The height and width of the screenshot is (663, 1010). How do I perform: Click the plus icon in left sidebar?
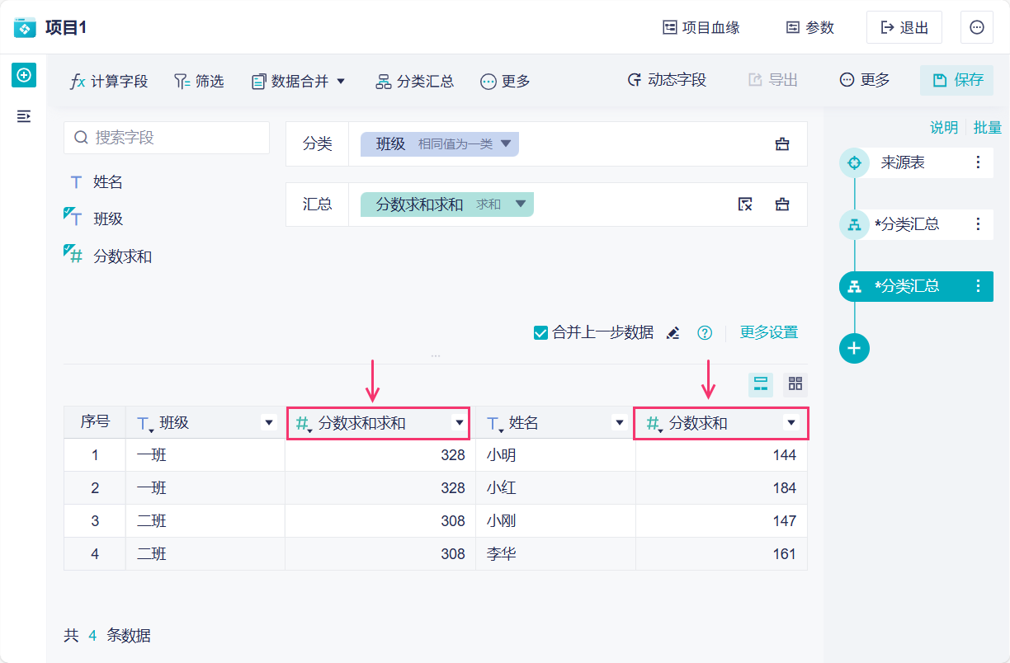pos(24,75)
